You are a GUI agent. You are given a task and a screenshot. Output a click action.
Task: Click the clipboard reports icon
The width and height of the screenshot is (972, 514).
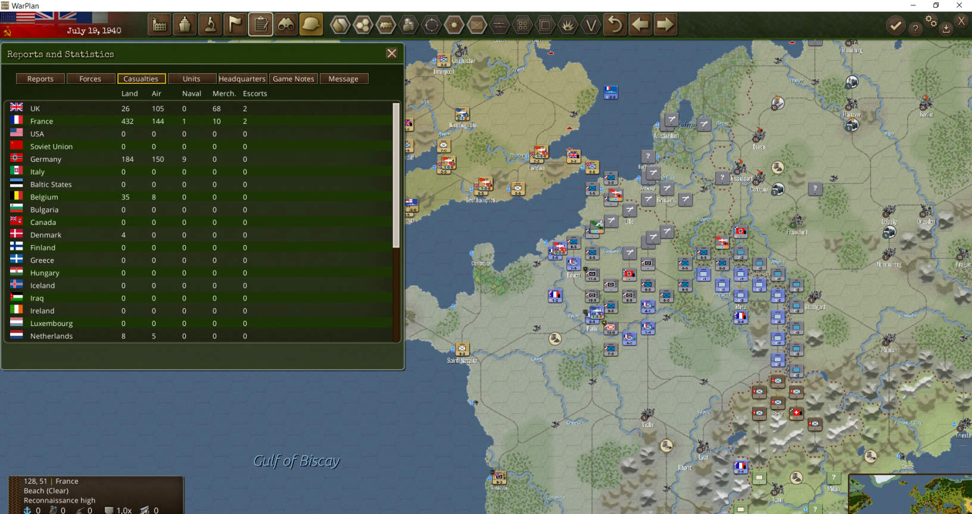(261, 25)
